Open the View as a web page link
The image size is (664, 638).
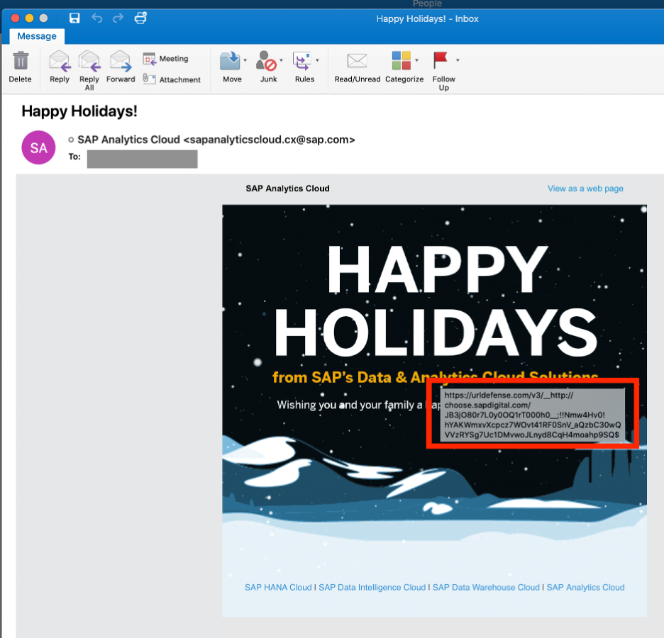coord(585,189)
